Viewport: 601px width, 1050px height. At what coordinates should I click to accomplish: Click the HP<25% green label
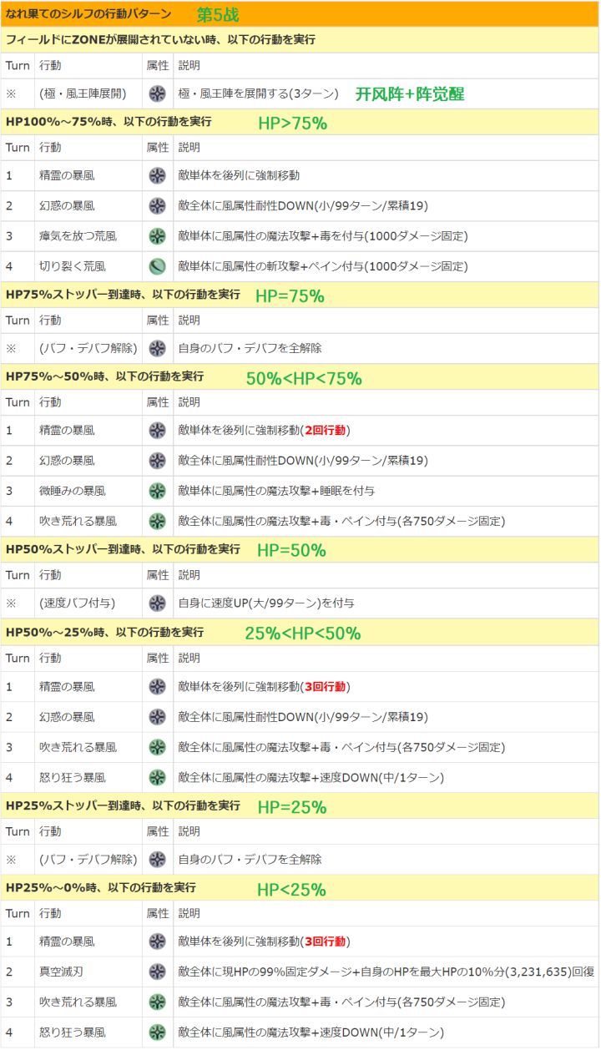[x=291, y=890]
